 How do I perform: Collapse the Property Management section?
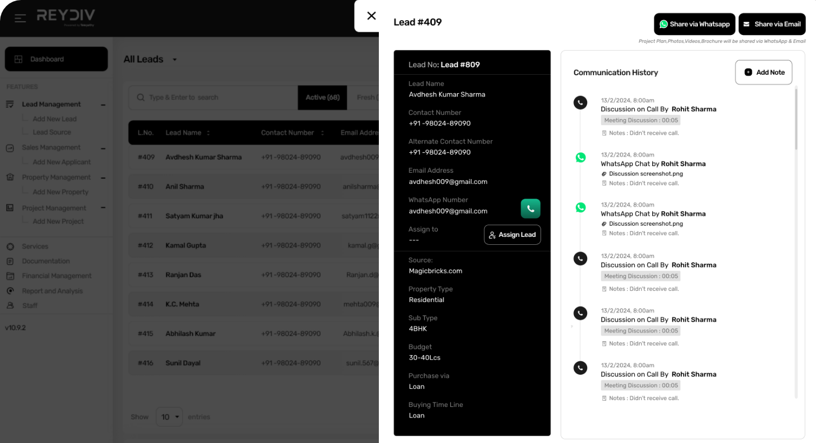[103, 178]
